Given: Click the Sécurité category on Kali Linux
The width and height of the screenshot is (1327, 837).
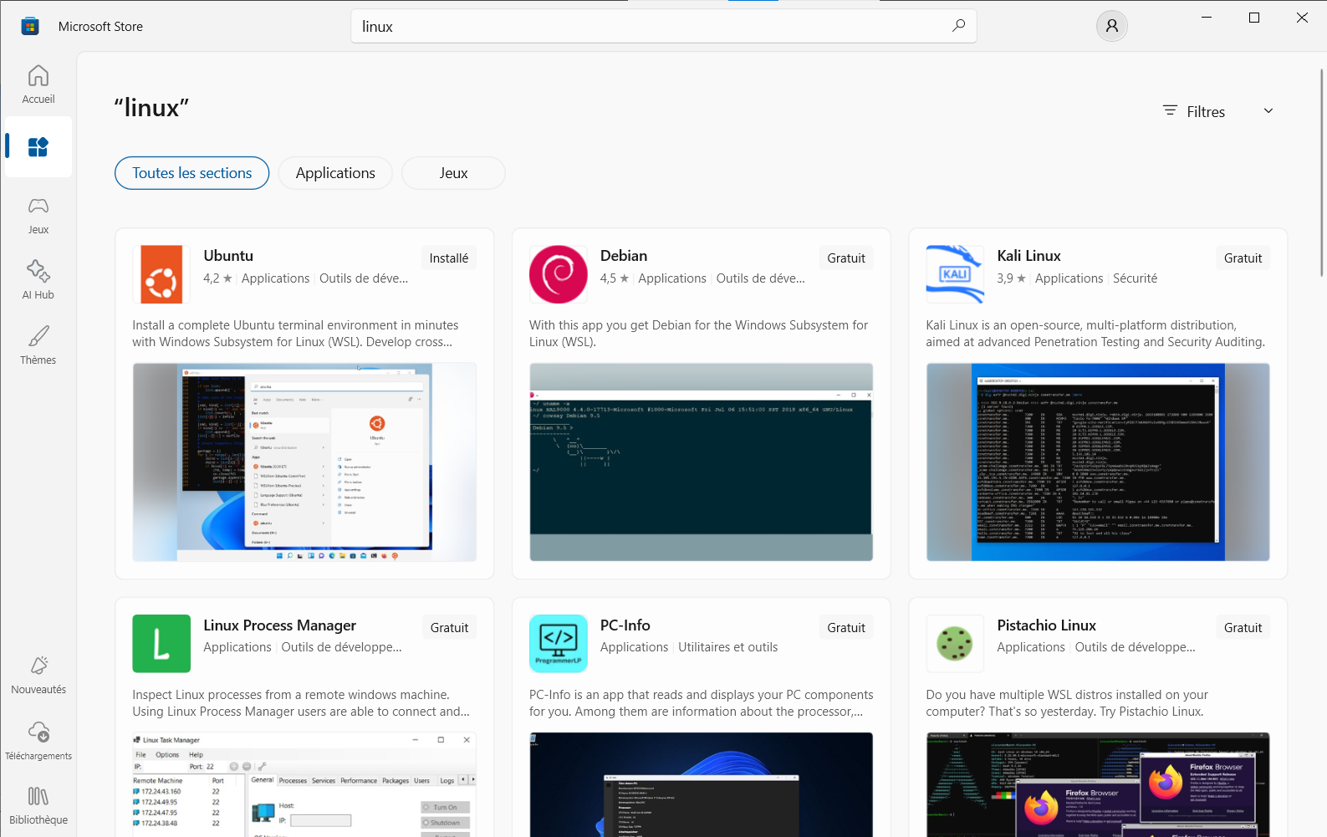Looking at the screenshot, I should pos(1135,278).
